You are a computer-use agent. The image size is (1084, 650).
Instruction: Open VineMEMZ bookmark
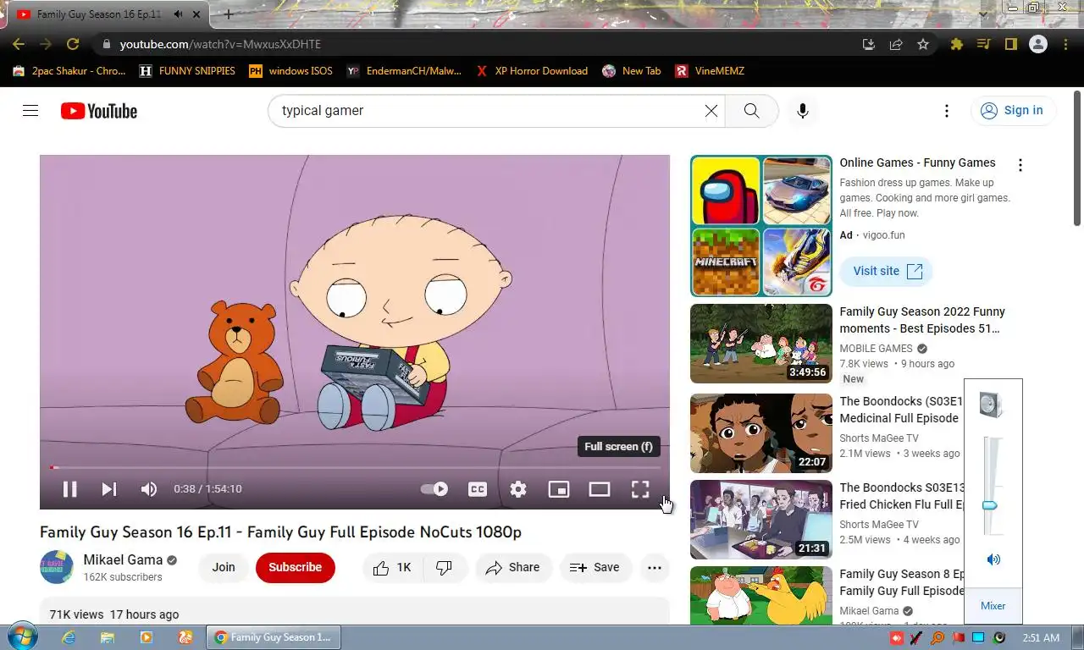710,71
